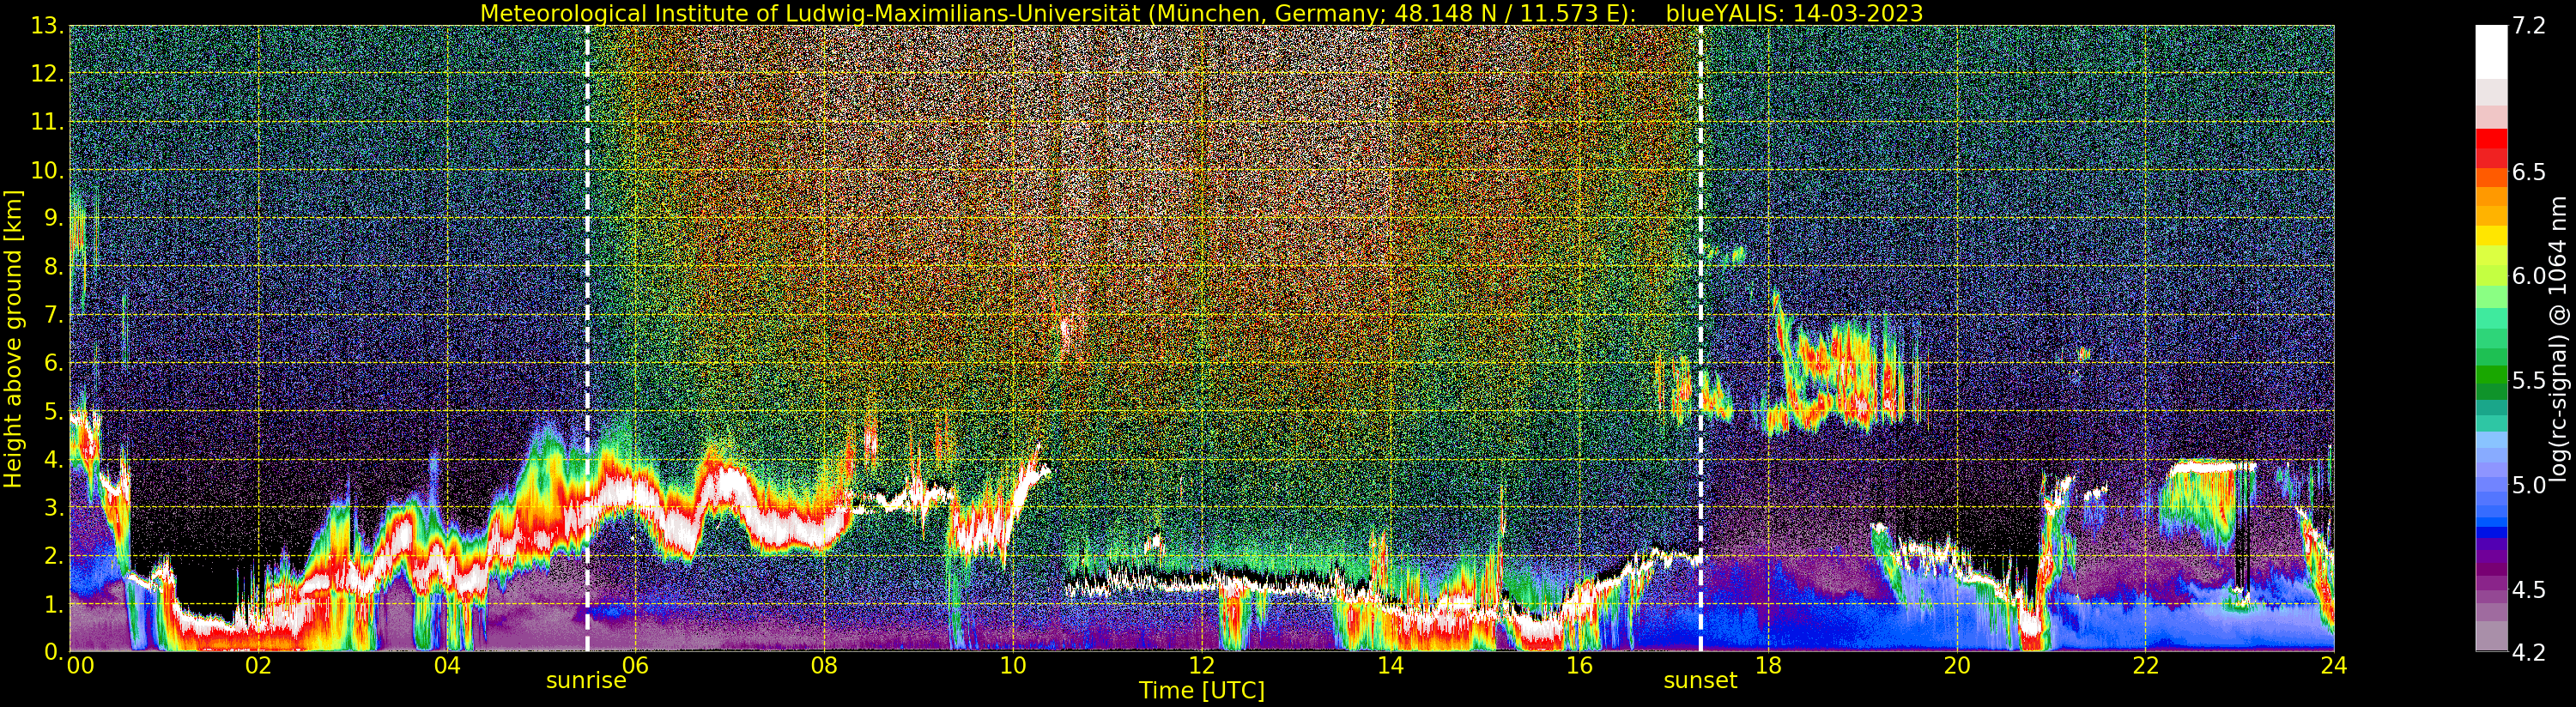Click the '12' time tick label

[x=1201, y=666]
